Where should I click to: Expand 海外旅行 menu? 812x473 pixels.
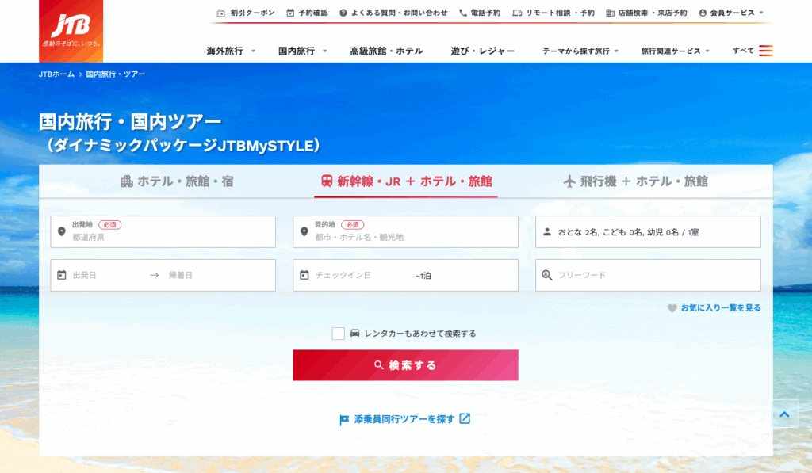pyautogui.click(x=231, y=51)
